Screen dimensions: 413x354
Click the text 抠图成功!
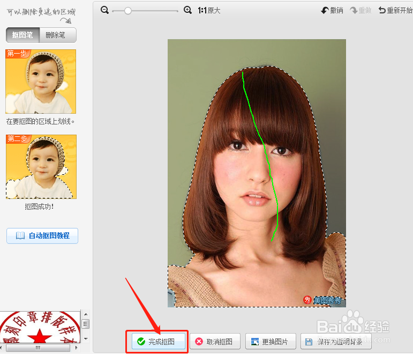[40, 206]
